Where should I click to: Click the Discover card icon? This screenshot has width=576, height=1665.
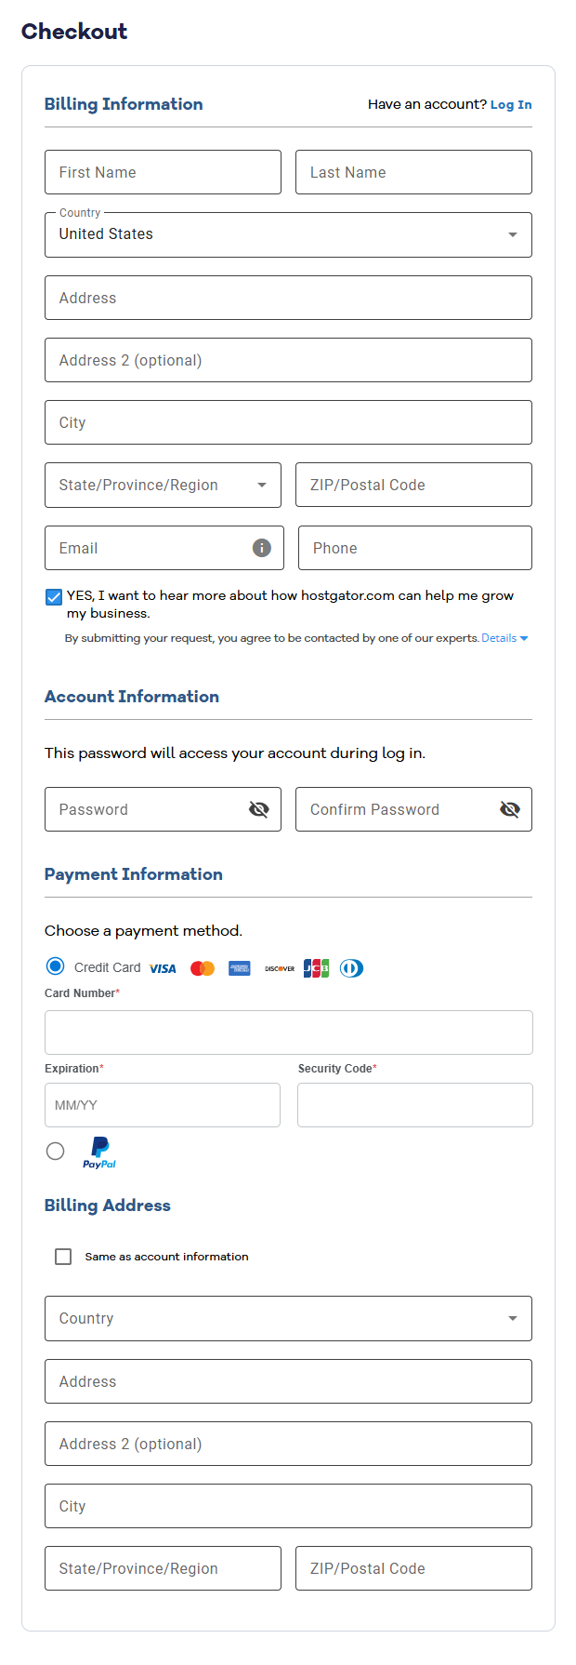[x=278, y=967]
